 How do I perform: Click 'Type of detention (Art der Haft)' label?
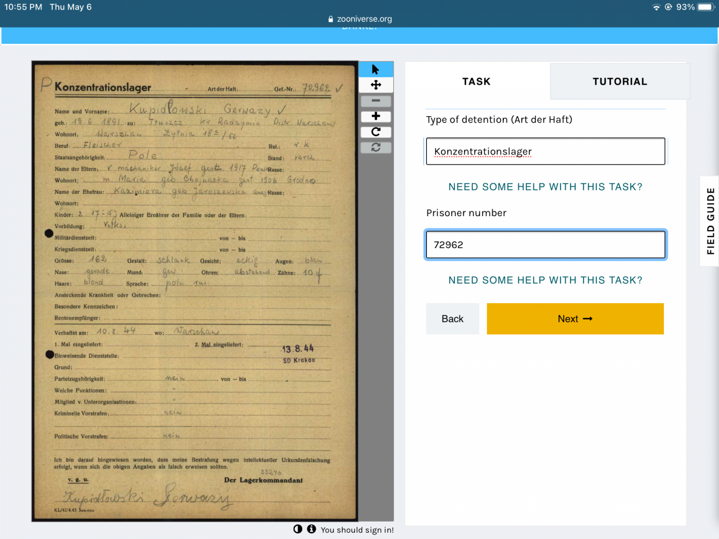point(499,120)
